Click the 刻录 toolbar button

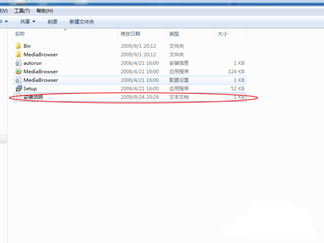point(52,21)
